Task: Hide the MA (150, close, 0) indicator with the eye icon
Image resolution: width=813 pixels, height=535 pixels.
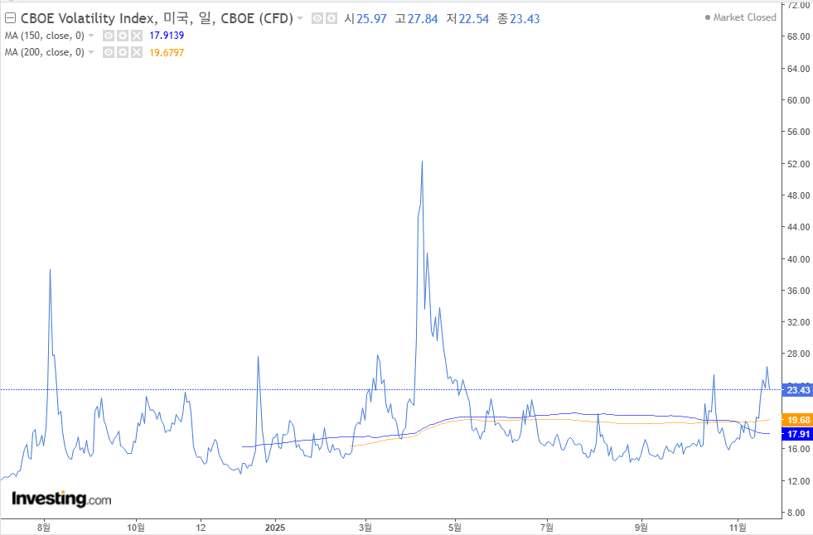Action: click(109, 36)
